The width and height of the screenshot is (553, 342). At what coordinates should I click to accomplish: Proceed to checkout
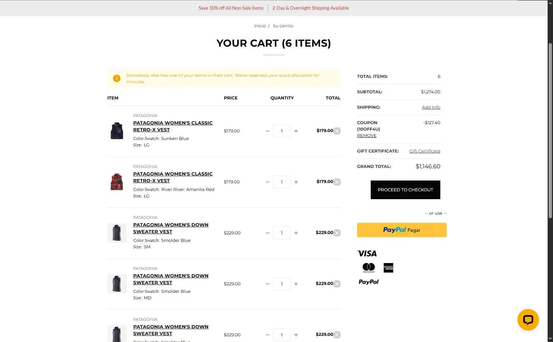pos(406,190)
